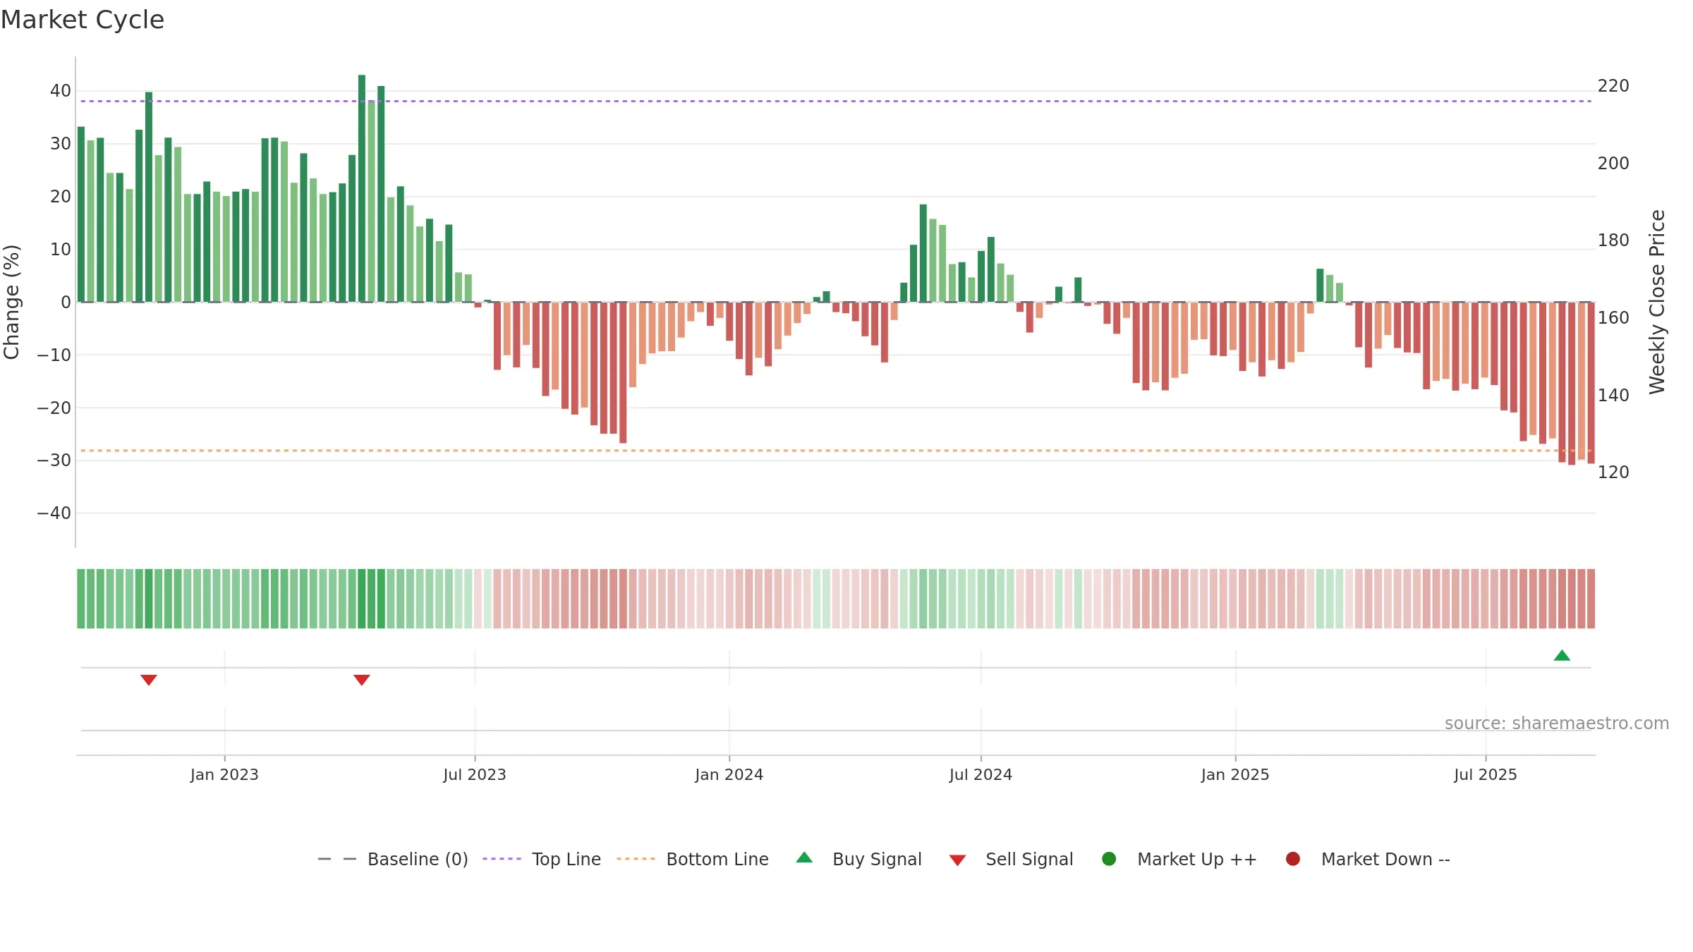
Task: Click the gray dashed Baseline legend swatch
Action: click(336, 859)
